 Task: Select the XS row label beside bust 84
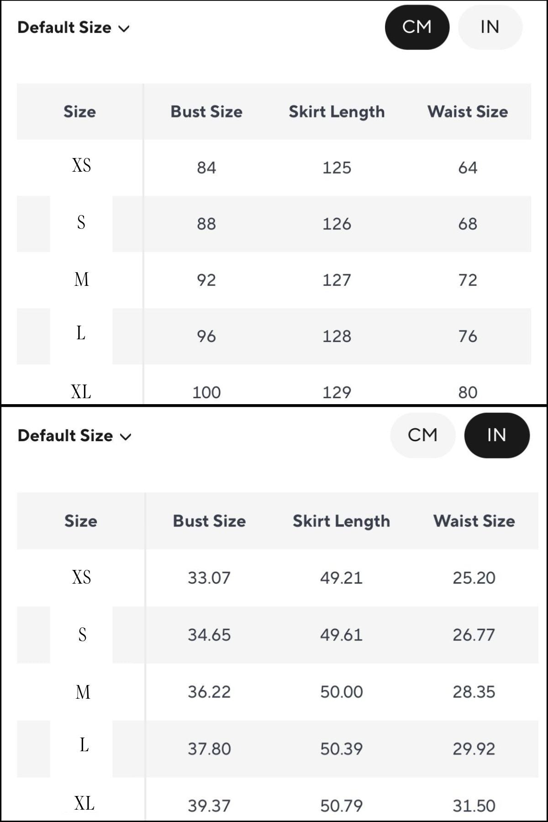(81, 165)
